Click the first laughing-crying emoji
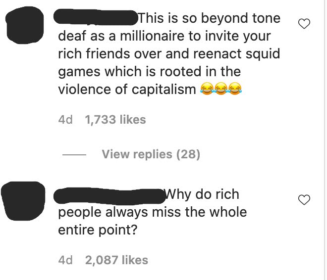Image resolution: width=327 pixels, height=280 pixels. pyautogui.click(x=207, y=89)
